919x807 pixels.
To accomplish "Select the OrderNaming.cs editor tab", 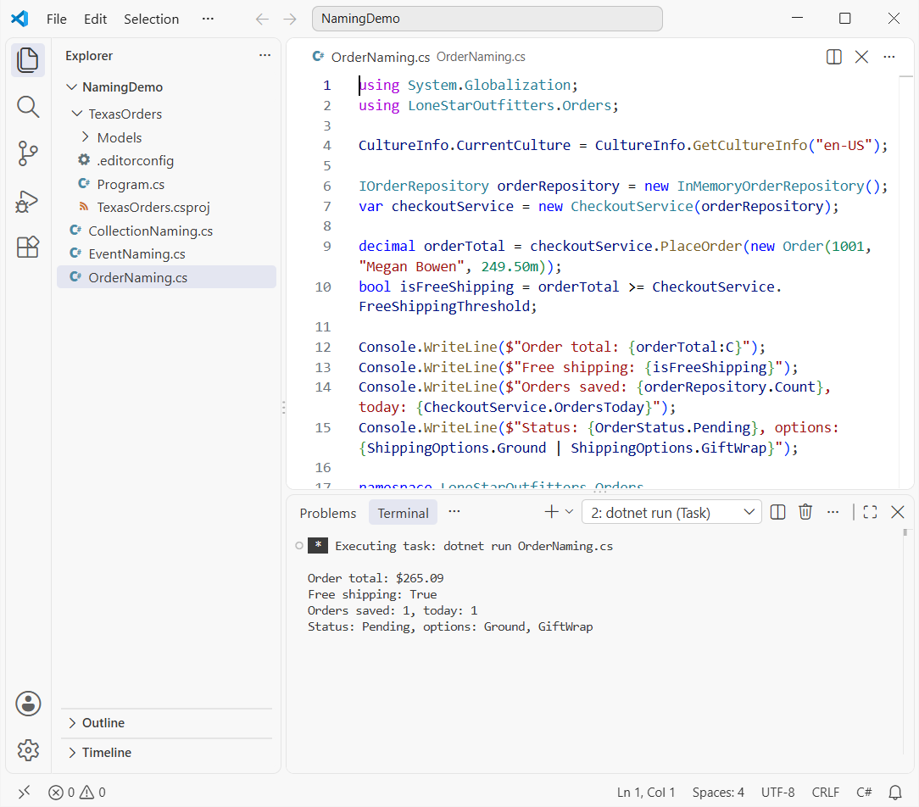I will (x=381, y=57).
